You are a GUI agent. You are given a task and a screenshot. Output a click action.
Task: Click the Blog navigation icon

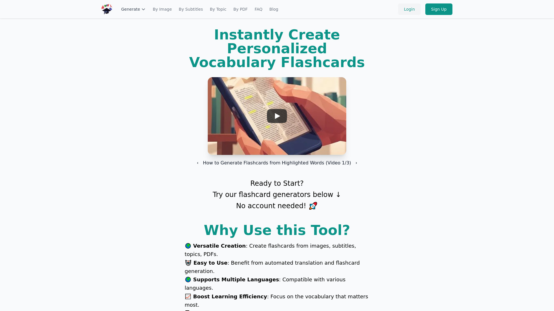click(x=274, y=9)
